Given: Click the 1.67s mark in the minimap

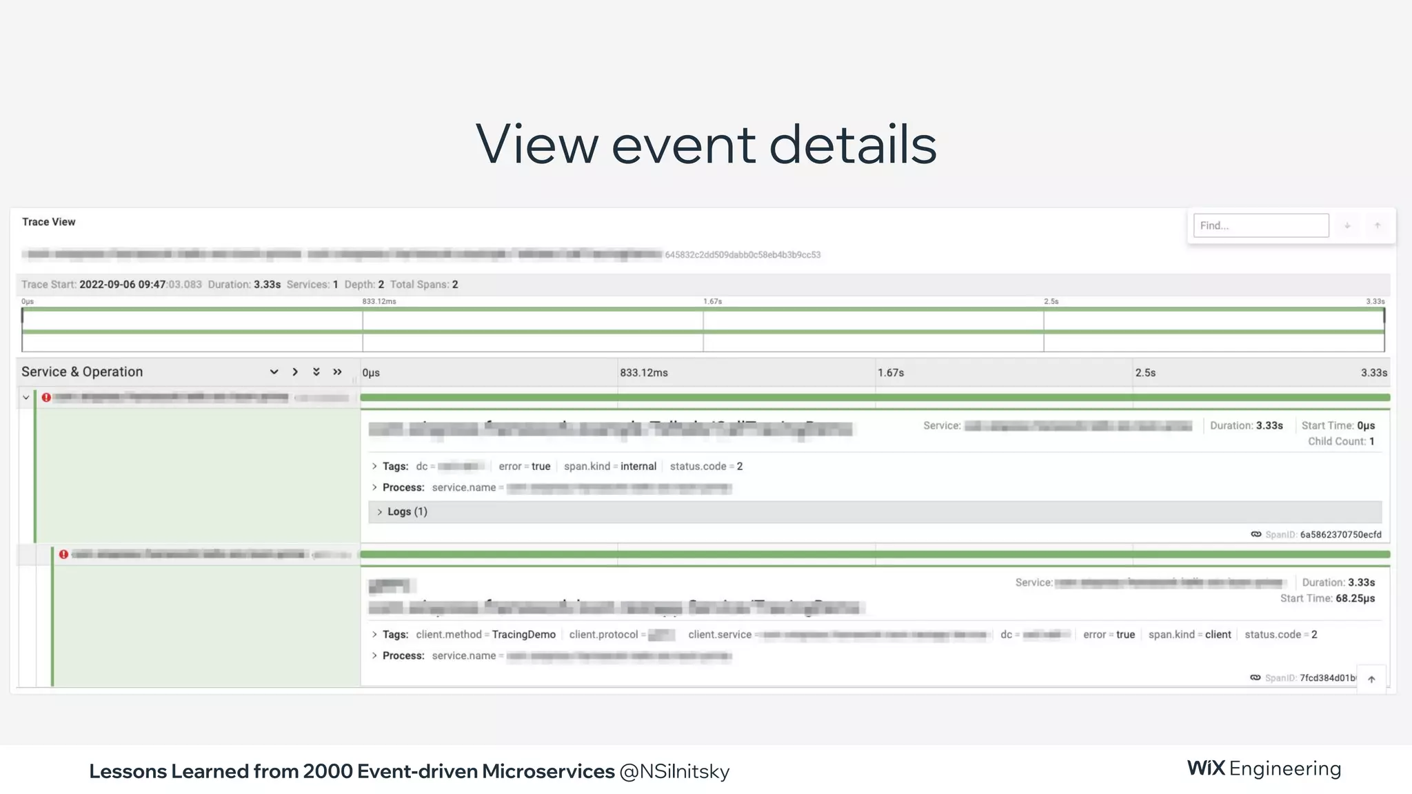Looking at the screenshot, I should pyautogui.click(x=712, y=301).
